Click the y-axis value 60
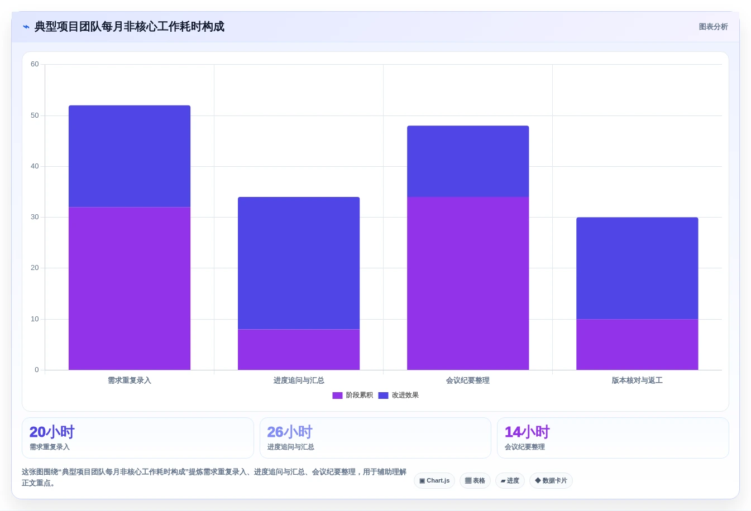 tap(35, 64)
